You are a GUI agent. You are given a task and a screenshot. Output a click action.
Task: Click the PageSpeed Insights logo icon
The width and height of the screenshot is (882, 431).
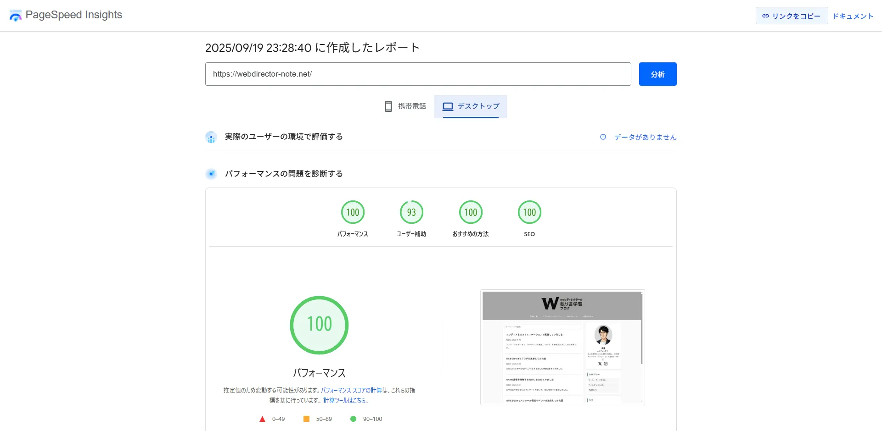[16, 15]
